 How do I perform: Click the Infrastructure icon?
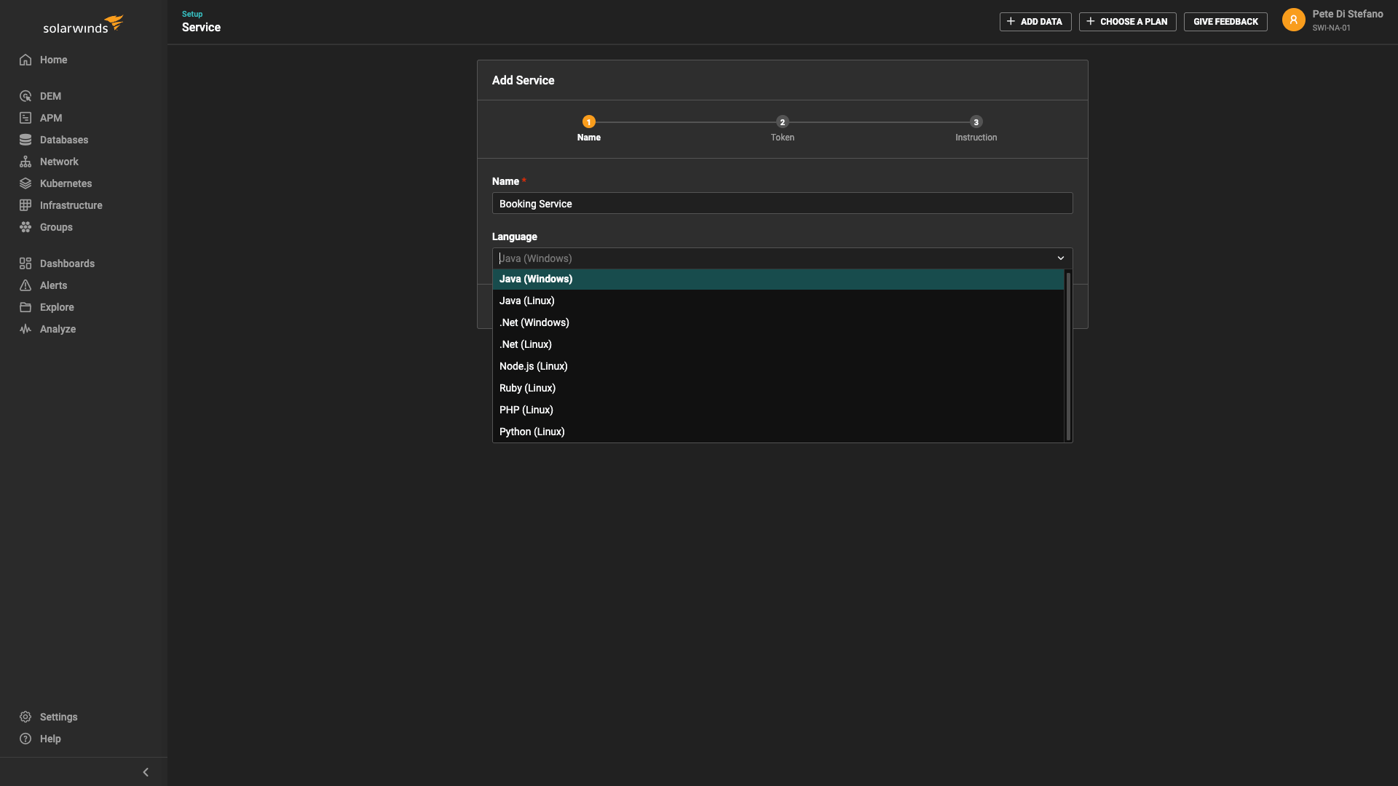point(26,205)
